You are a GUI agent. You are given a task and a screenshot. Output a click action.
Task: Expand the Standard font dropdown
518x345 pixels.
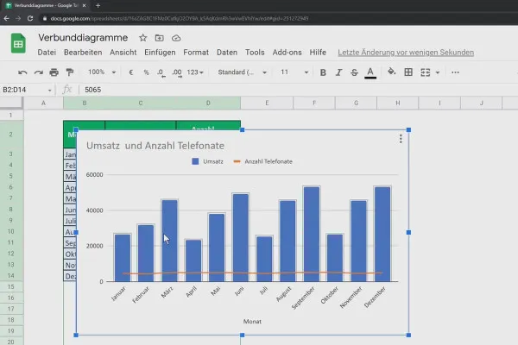241,72
